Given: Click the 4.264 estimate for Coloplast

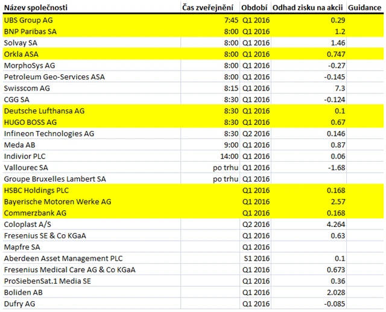Looking at the screenshot, I should pyautogui.click(x=336, y=224).
